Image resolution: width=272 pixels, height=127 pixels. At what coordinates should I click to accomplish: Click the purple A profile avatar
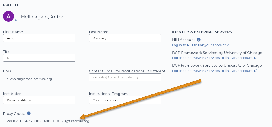tap(8, 16)
